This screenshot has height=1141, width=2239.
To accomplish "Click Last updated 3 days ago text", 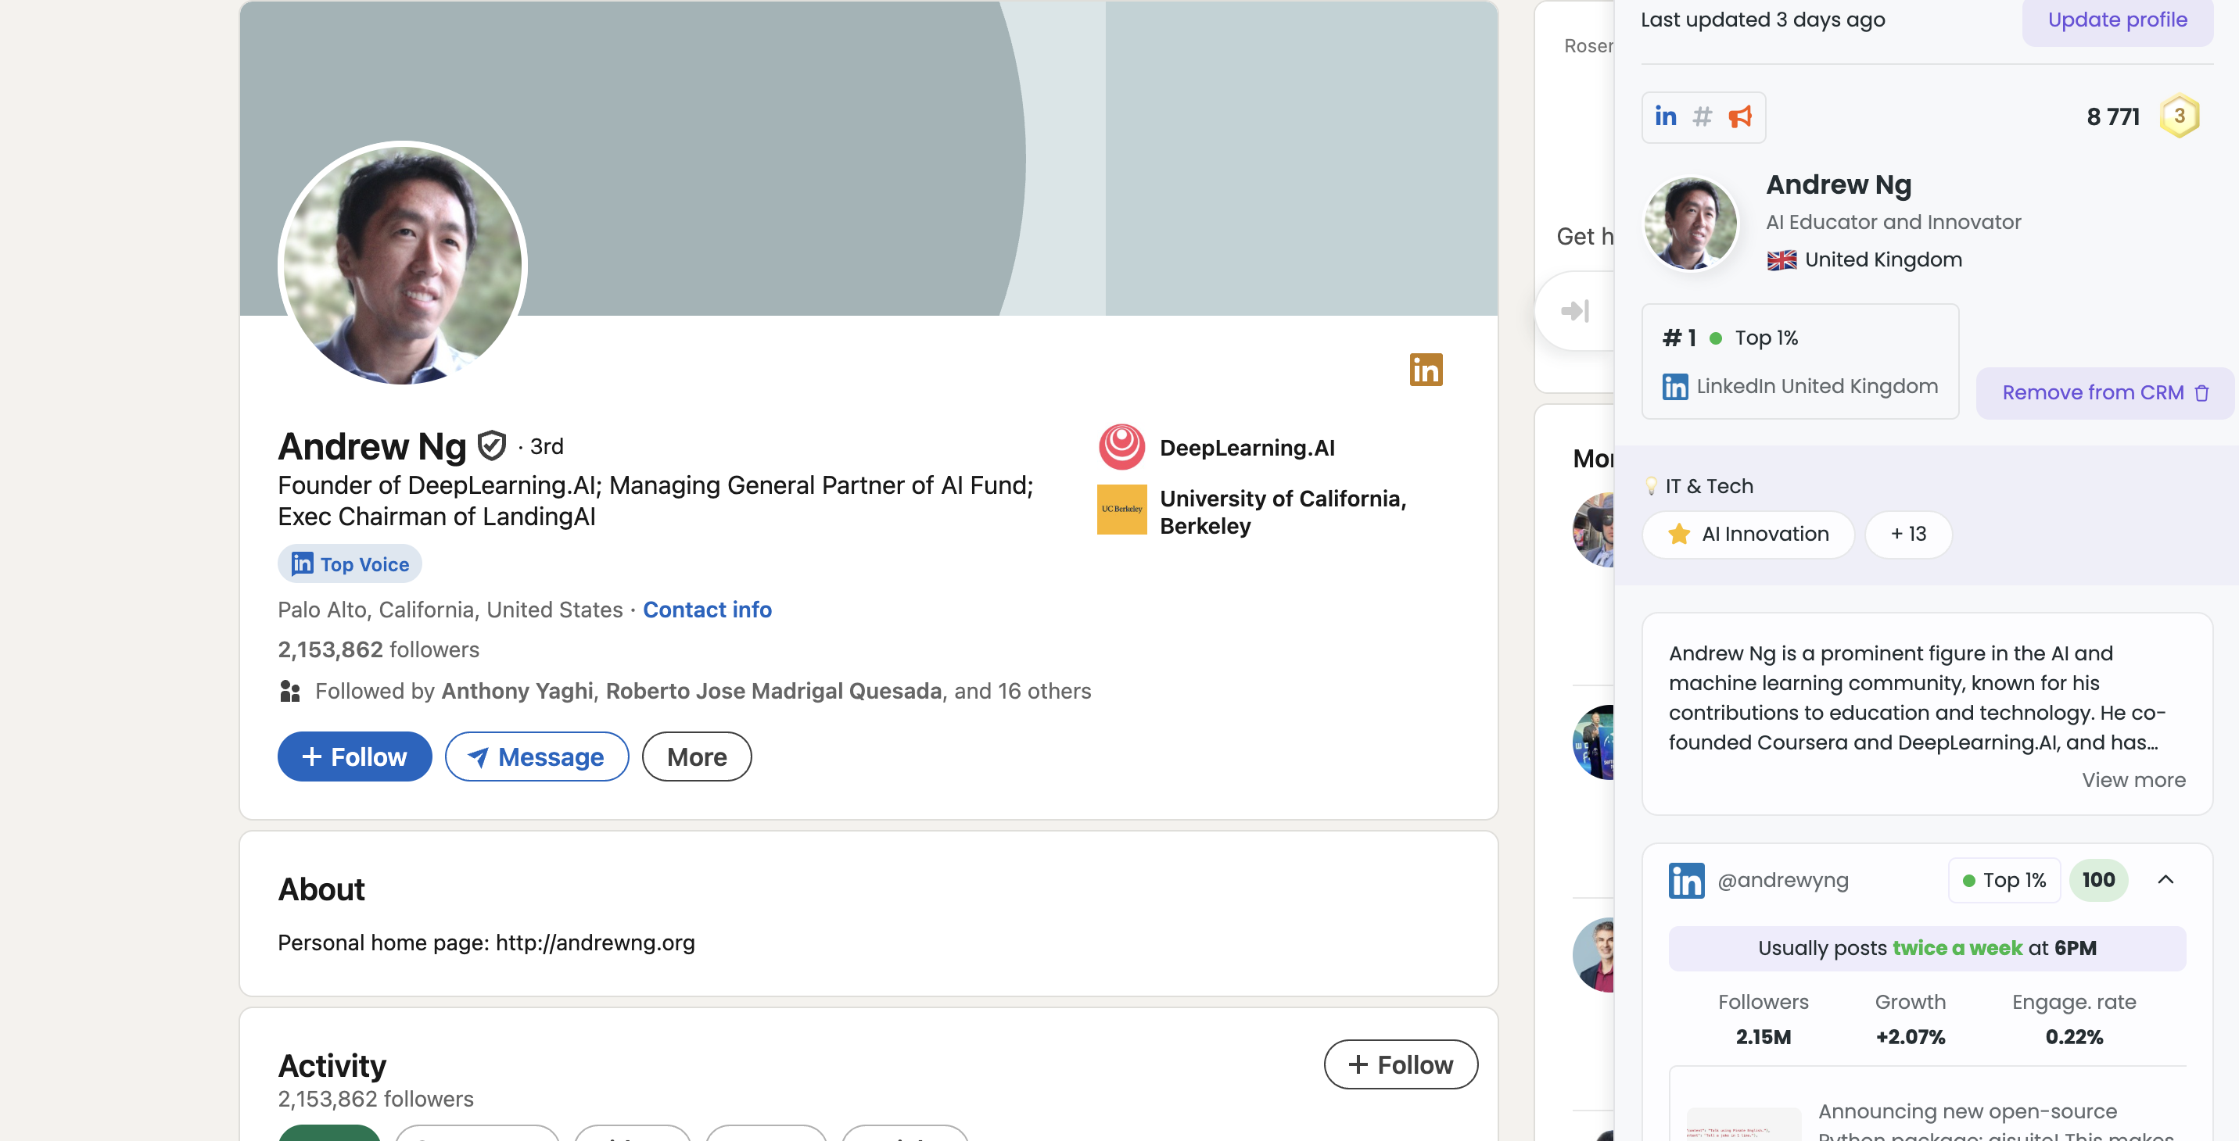I will [1762, 20].
